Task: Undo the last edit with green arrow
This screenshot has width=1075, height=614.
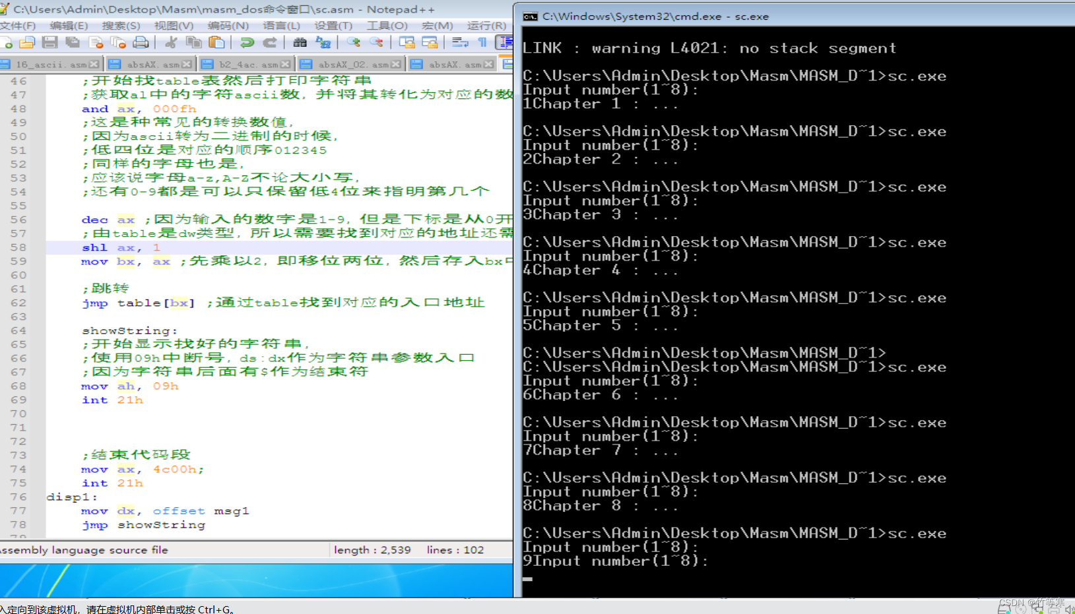Action: click(x=247, y=43)
